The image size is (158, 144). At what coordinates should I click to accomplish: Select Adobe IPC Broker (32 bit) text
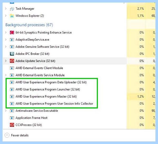pos(32,54)
